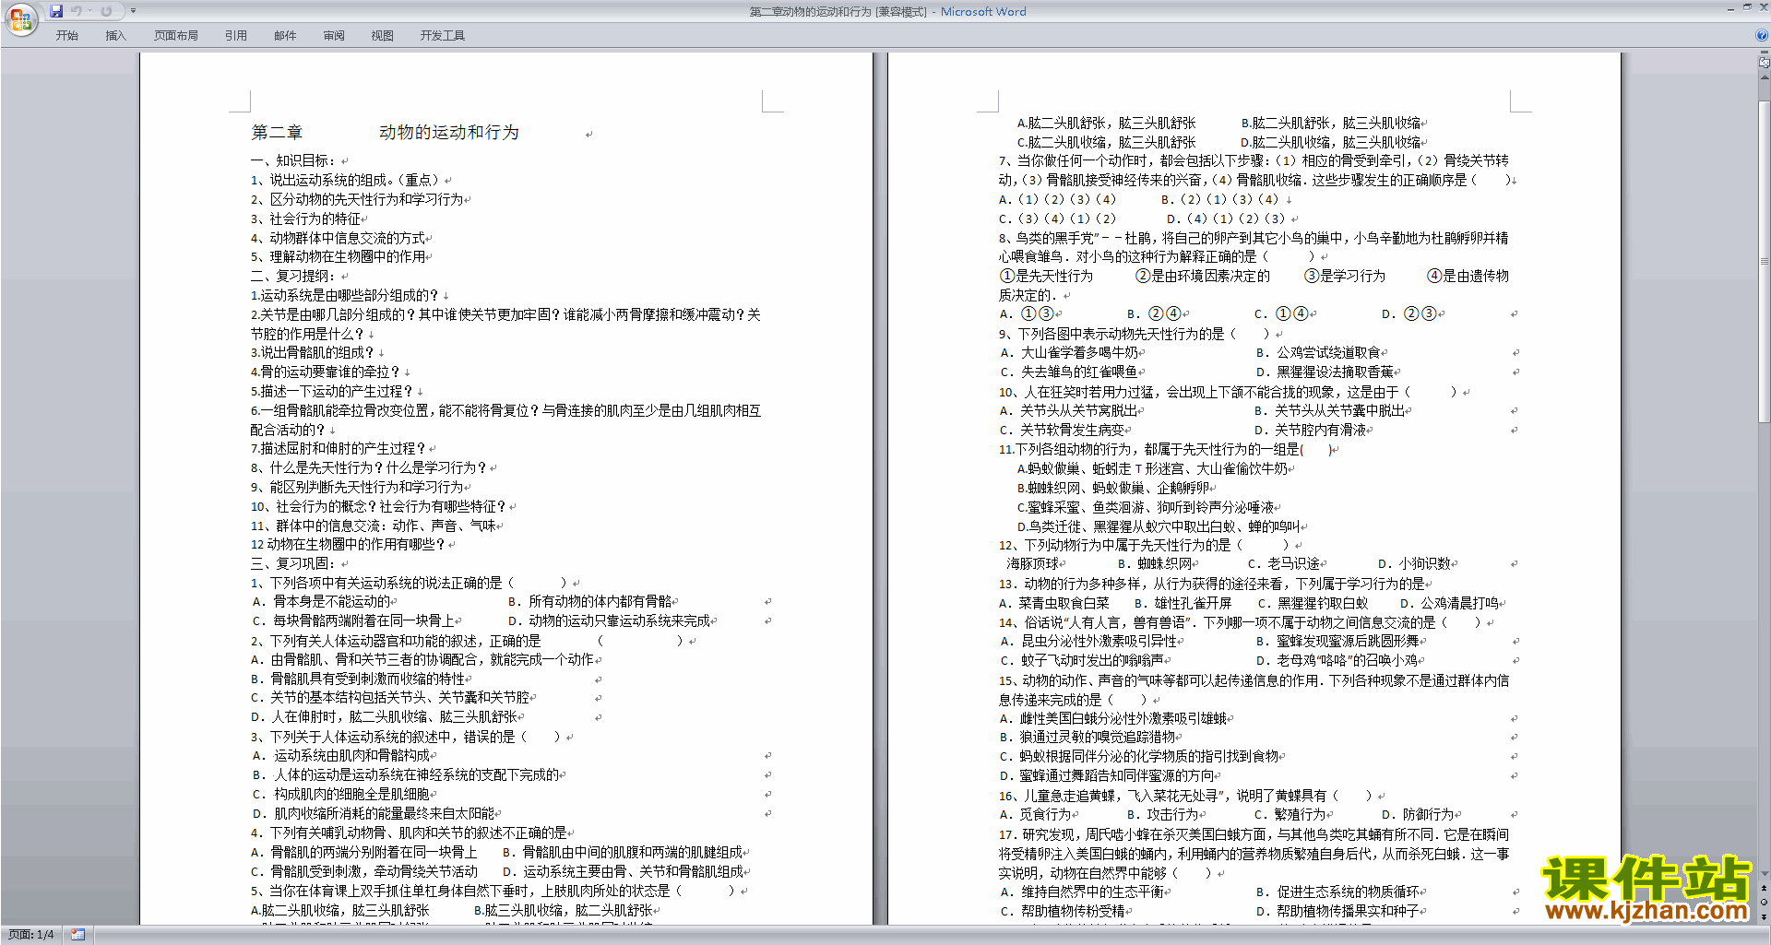Click option A. 关节头从关节窝脱出
Image resolution: width=1771 pixels, height=945 pixels.
[x=1069, y=410]
